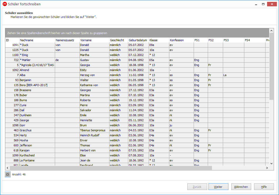279x195 pixels.
Task: Open Hilfe with the help button
Action: 264,187
